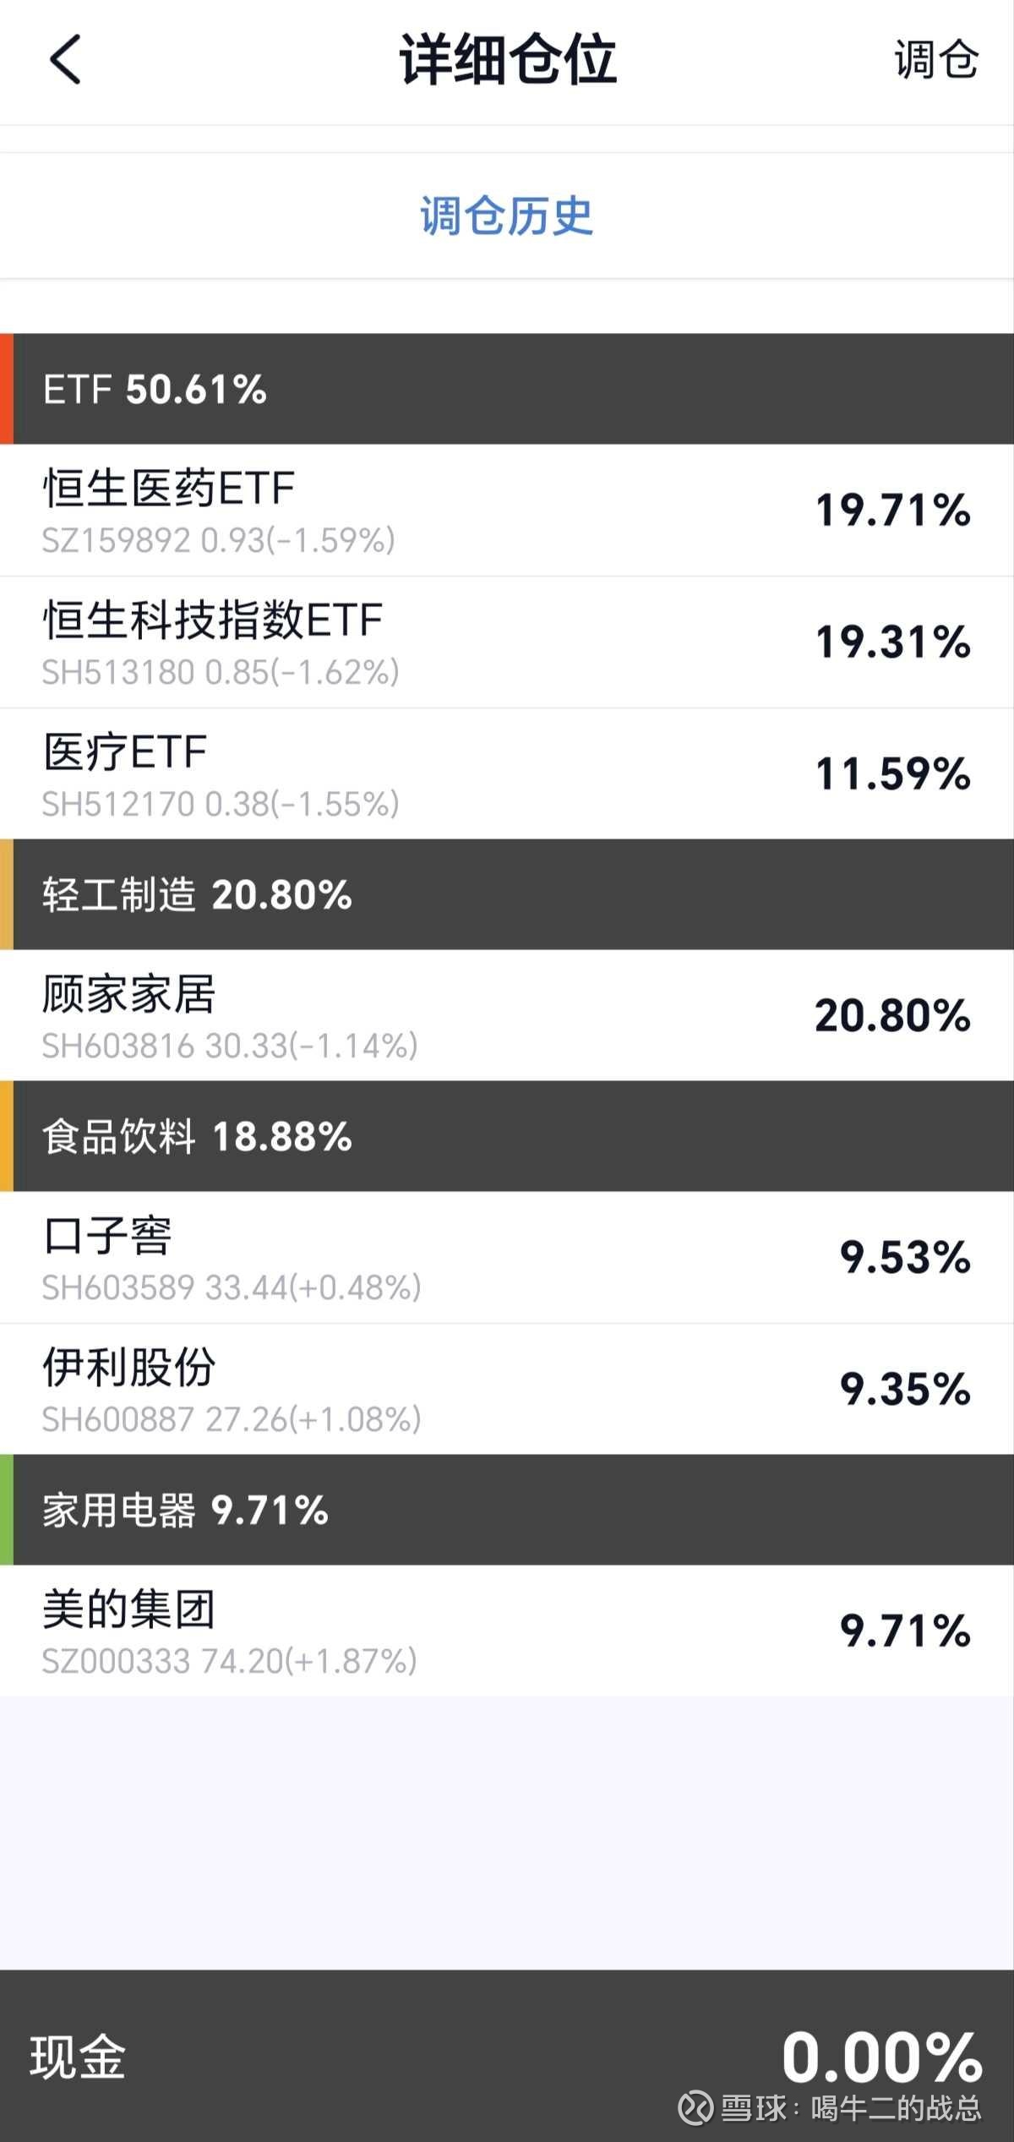
Task: Tap the 19.71% weight of 恒生医药ETF
Action: tap(892, 511)
